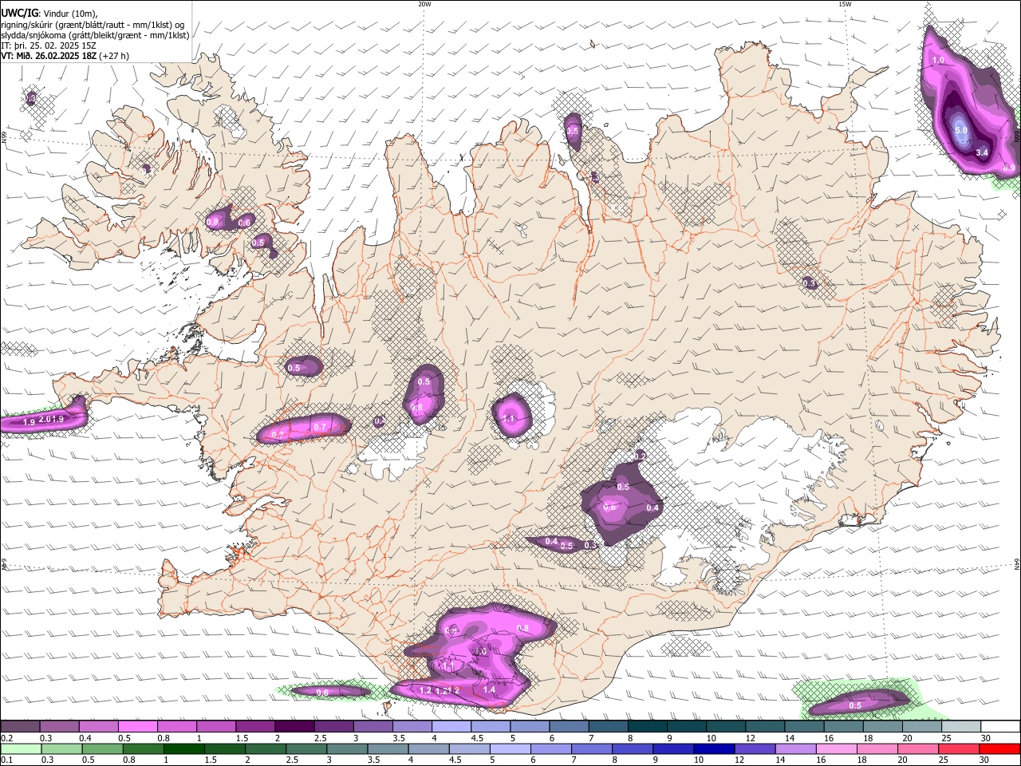Click the crimson 25–30 rain legend swatch
Screen dimensions: 1021x766
point(959,749)
